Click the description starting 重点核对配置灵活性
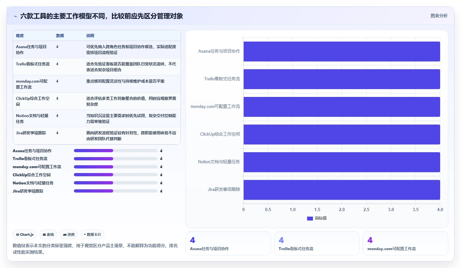Image resolution: width=461 pixels, height=268 pixels. pos(125,81)
